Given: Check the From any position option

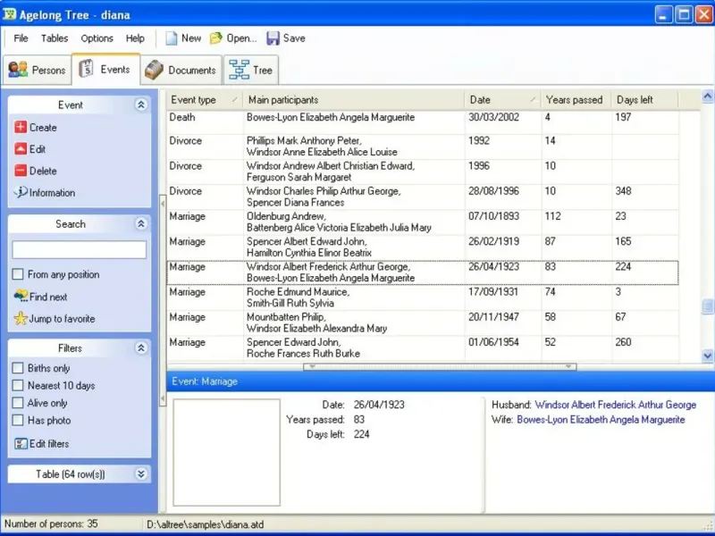Looking at the screenshot, I should 18,274.
